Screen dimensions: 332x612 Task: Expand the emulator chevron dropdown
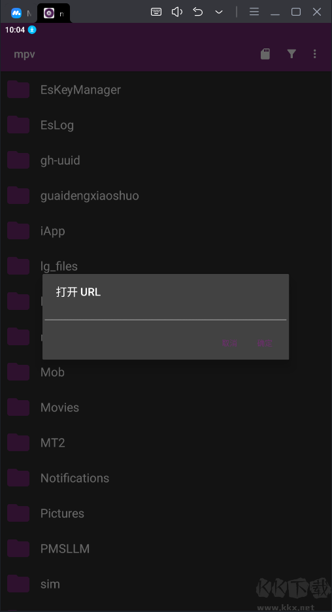point(219,12)
